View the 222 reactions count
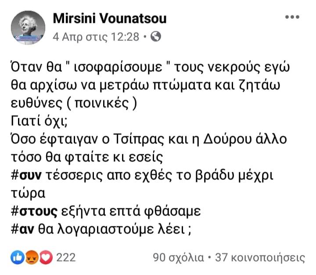This screenshot has height=275, width=316. 66,258
